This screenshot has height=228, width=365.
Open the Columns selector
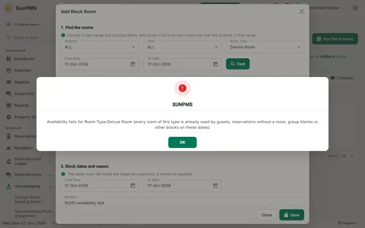342,78
